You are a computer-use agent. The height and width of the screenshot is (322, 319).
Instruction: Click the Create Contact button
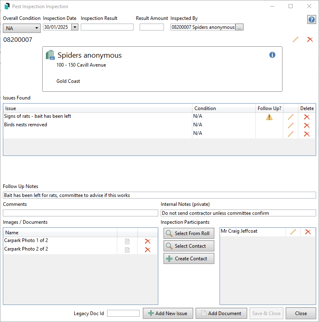click(x=189, y=258)
